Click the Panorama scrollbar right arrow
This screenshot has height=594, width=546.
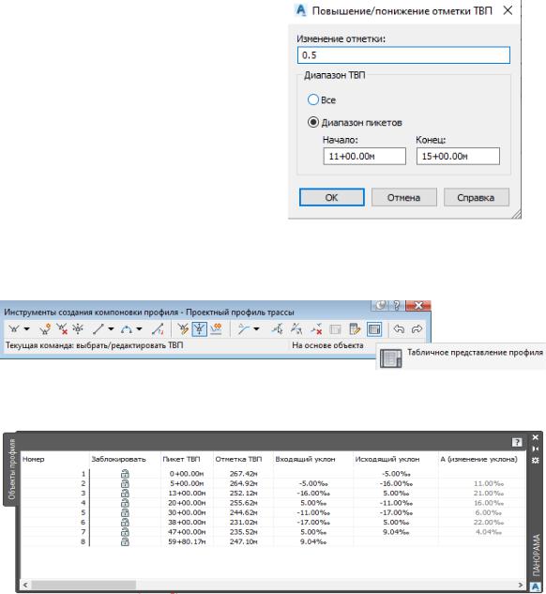point(521,585)
